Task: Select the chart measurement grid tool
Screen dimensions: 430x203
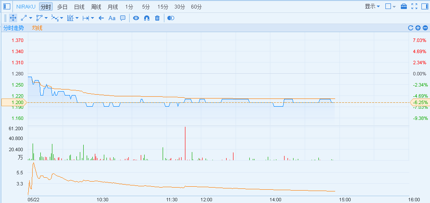Action: (70, 18)
